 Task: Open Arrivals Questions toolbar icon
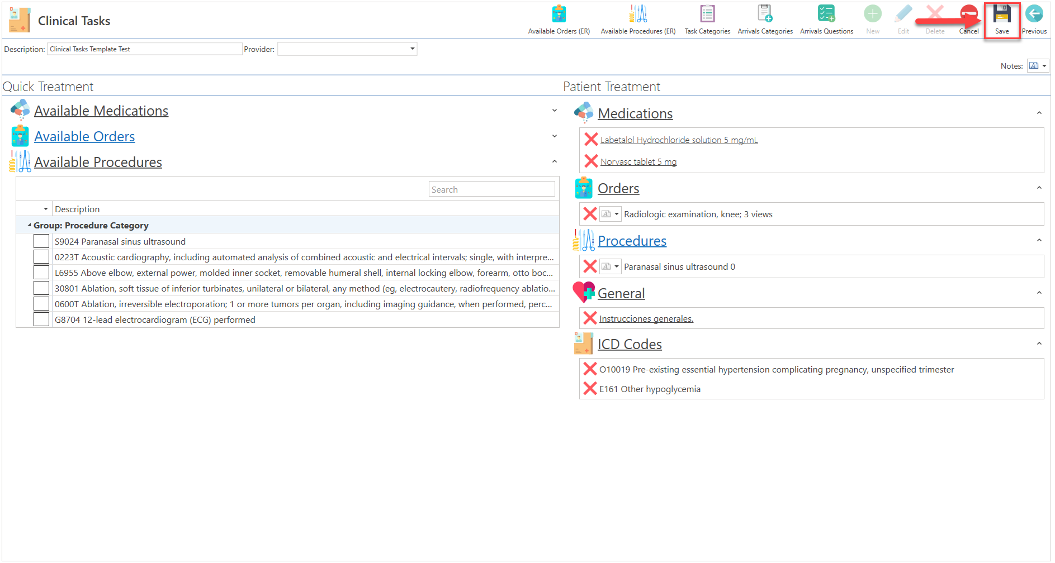click(x=826, y=14)
